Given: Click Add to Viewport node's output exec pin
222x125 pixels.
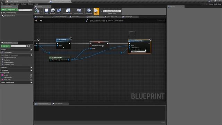Looking at the screenshot, I should (x=69, y=43).
